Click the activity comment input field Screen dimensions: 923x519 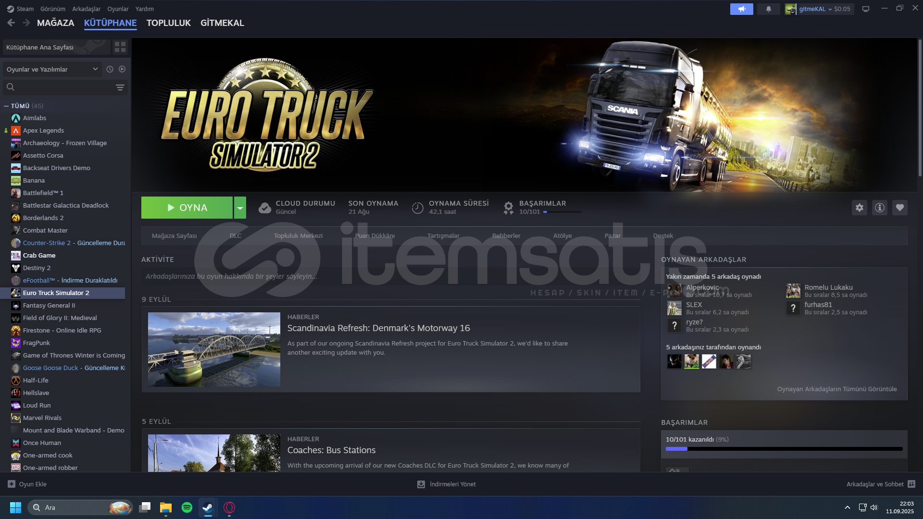[x=390, y=276]
